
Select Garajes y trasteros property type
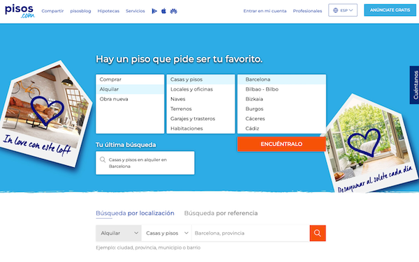[200, 118]
